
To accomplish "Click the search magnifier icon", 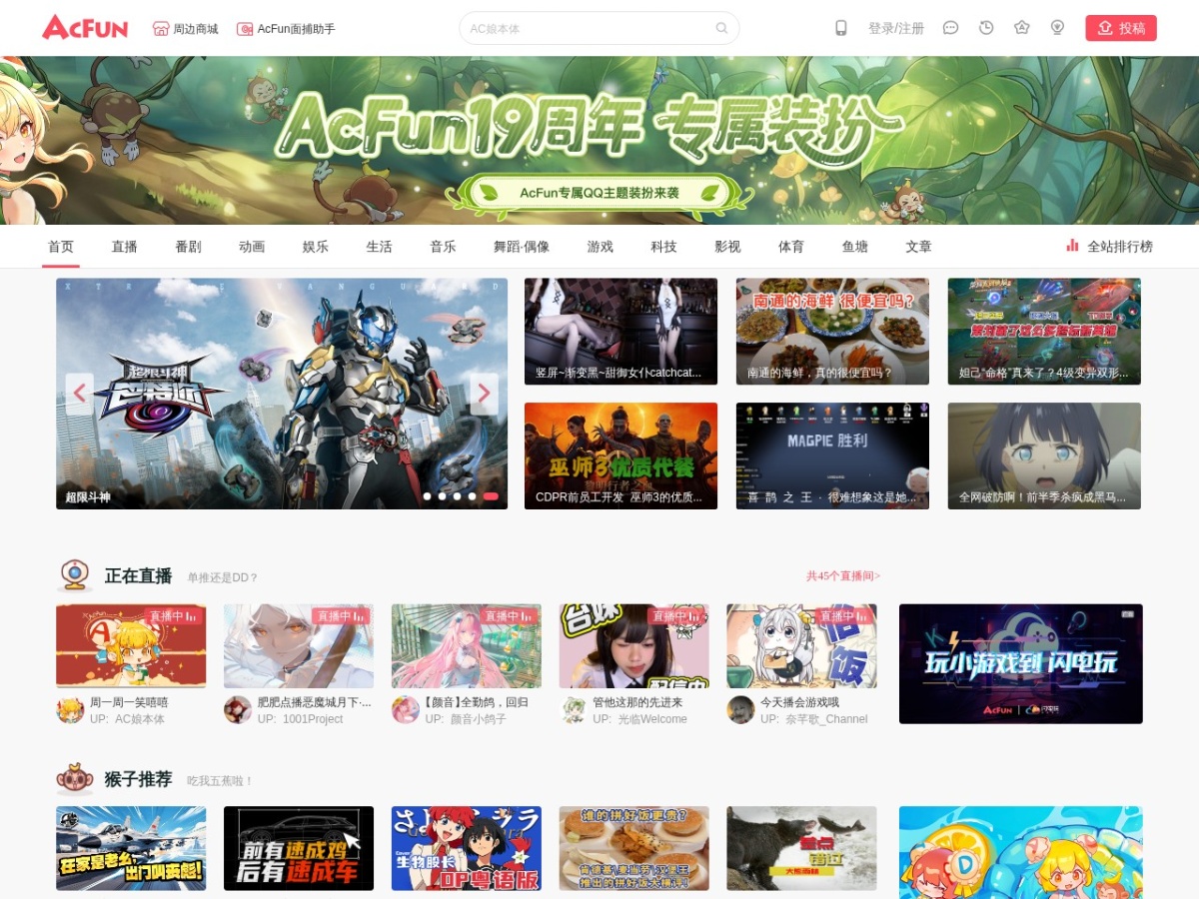I will (721, 28).
